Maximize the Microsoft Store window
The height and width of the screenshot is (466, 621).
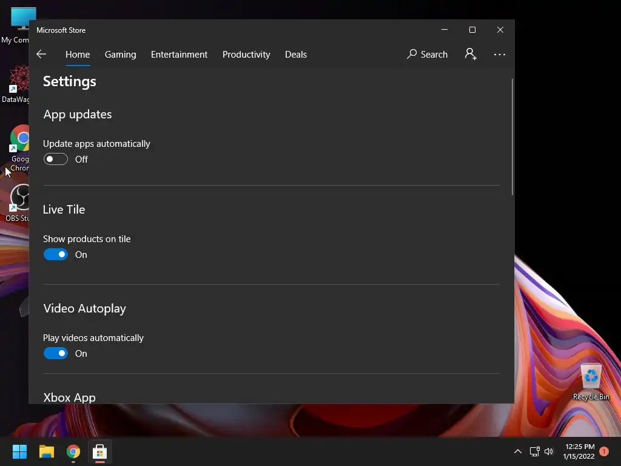pyautogui.click(x=472, y=30)
